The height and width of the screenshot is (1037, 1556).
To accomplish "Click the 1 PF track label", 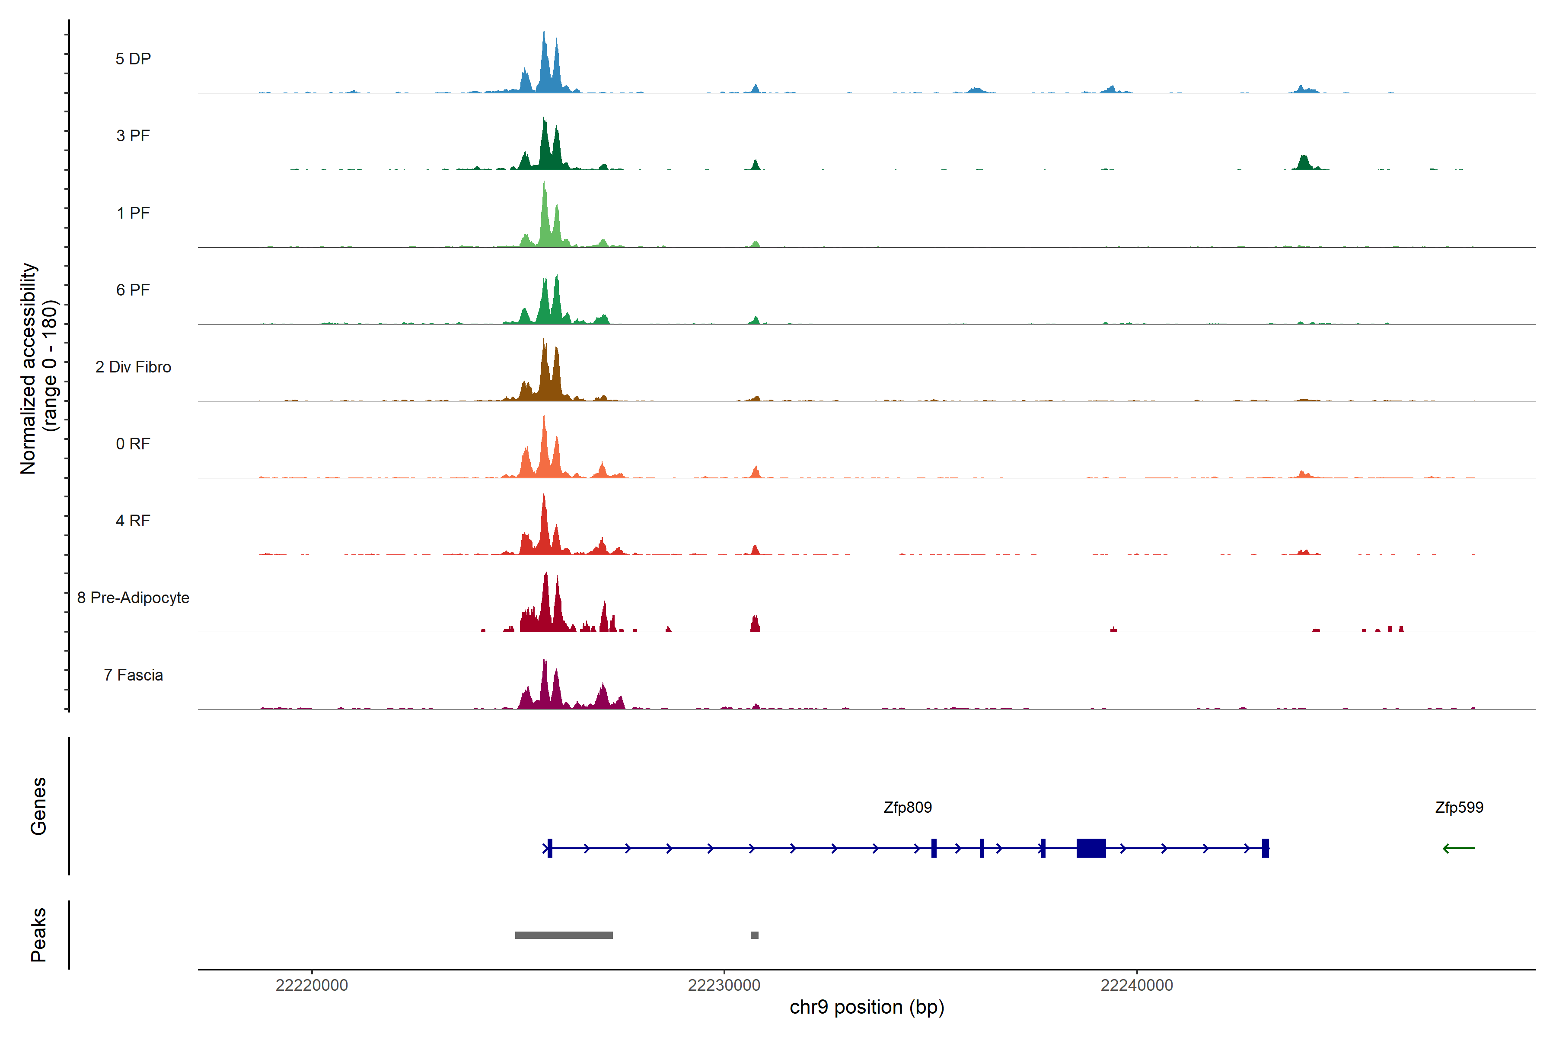I will (133, 213).
